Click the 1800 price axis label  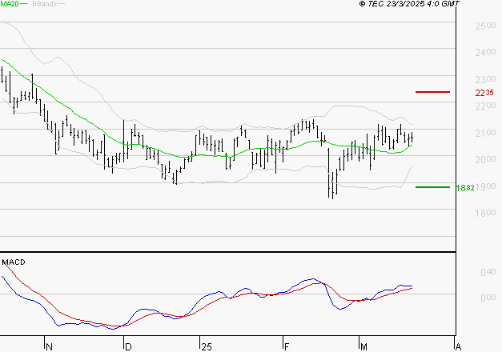click(x=485, y=213)
